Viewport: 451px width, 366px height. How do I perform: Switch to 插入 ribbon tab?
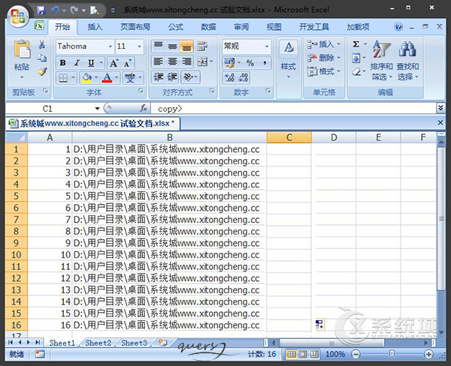coord(95,27)
